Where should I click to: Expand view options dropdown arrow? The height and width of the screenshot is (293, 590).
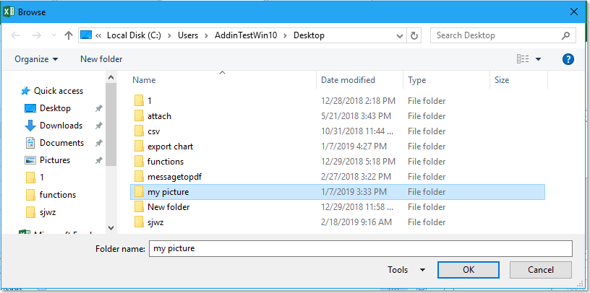click(x=539, y=59)
